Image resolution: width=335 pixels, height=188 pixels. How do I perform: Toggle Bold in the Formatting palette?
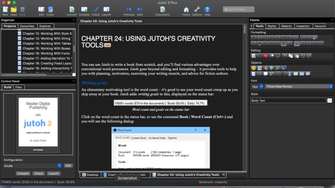[x=253, y=38]
